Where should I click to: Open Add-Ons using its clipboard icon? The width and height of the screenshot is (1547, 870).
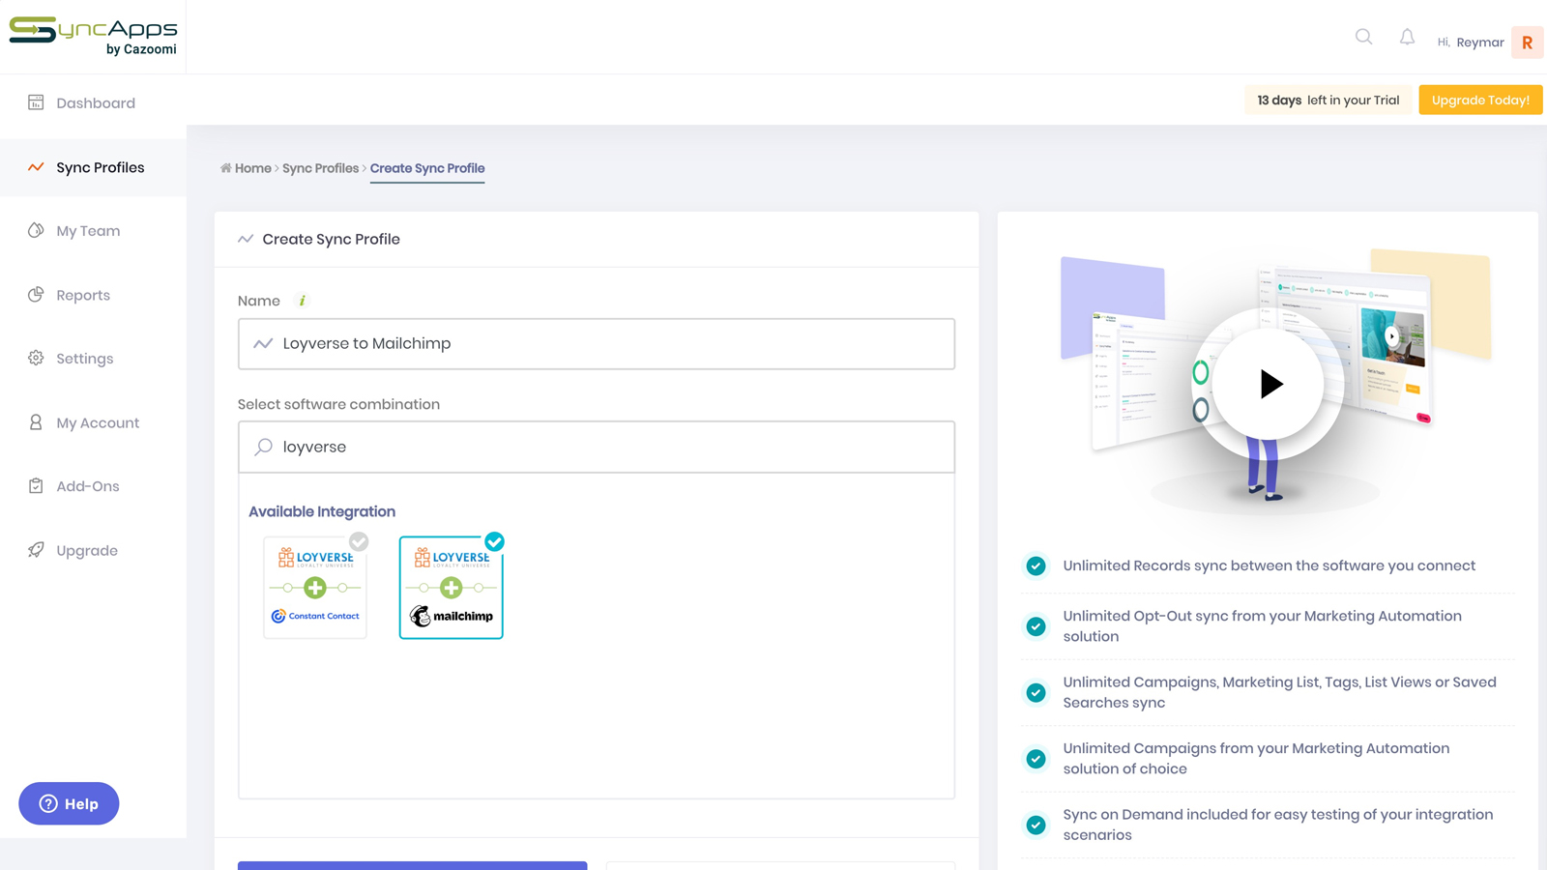pyautogui.click(x=35, y=485)
